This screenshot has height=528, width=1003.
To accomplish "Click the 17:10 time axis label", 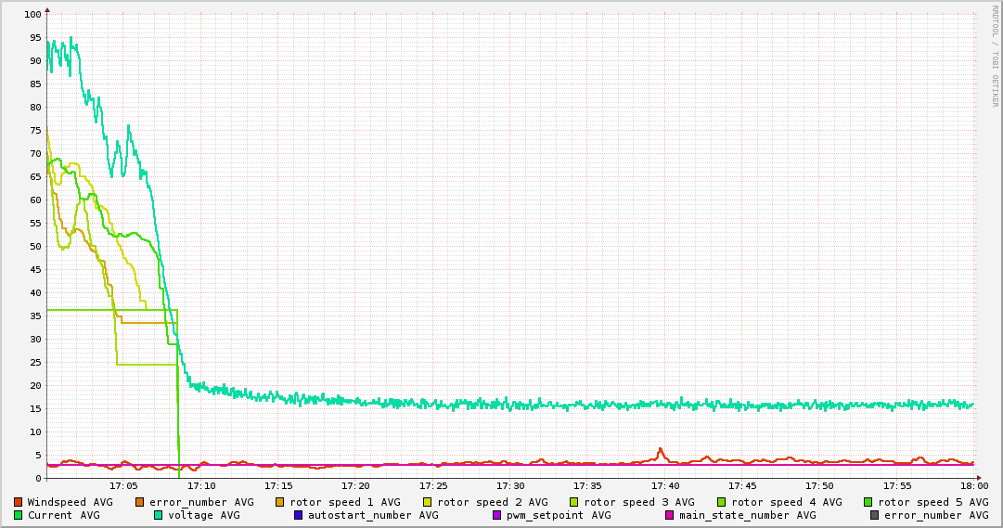I will [201, 486].
